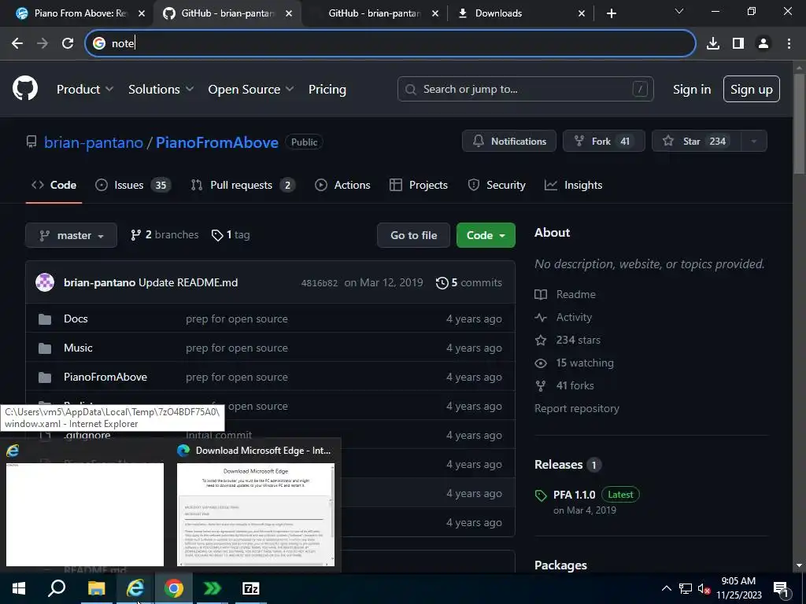Image resolution: width=806 pixels, height=604 pixels.
Task: Select the Code tab
Action: pos(54,185)
